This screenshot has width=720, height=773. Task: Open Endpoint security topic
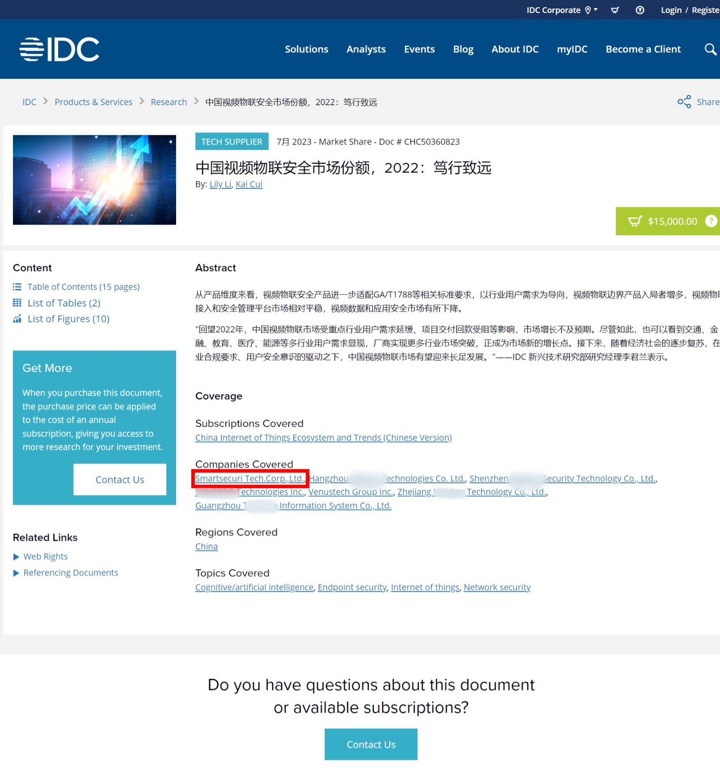click(x=352, y=587)
